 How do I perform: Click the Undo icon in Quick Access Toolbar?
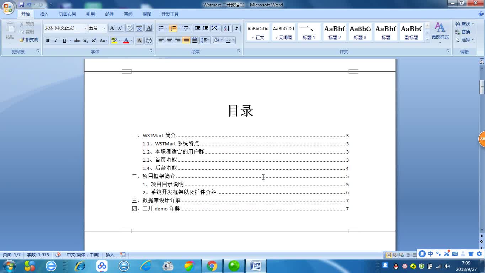pyautogui.click(x=29, y=5)
